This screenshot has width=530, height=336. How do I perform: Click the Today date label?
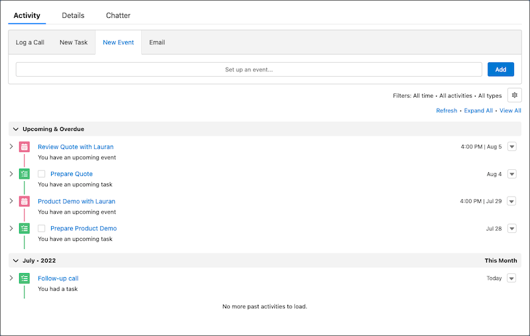point(494,278)
